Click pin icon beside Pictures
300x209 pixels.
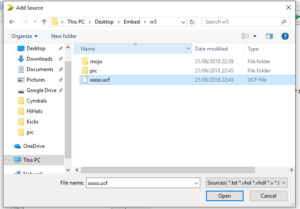pos(61,80)
